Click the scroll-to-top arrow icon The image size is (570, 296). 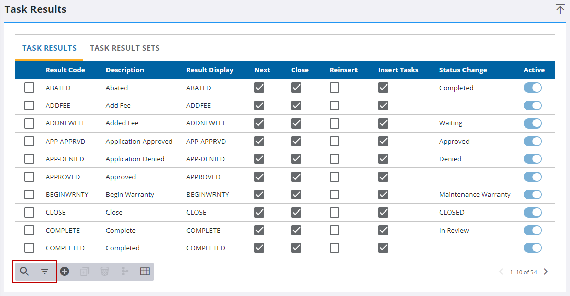(560, 9)
